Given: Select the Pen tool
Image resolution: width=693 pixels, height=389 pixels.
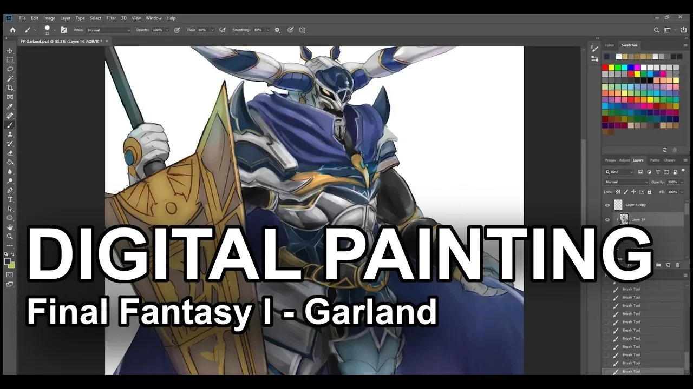Looking at the screenshot, I should 10,190.
